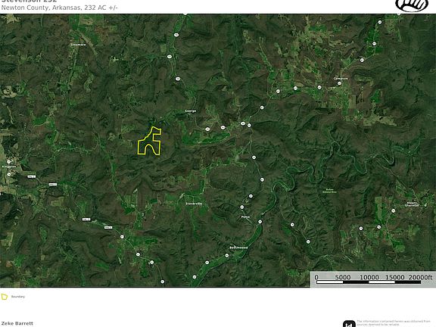The width and height of the screenshot is (436, 327).
Task: Click the yellow Boundary legend symbol below the map
Action: 5,297
